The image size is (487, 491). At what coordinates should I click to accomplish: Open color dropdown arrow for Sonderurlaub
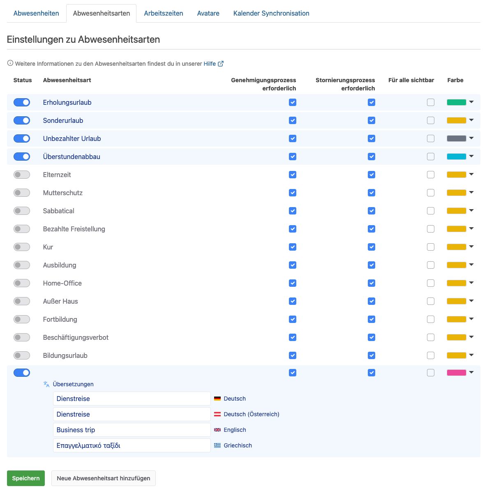(471, 120)
